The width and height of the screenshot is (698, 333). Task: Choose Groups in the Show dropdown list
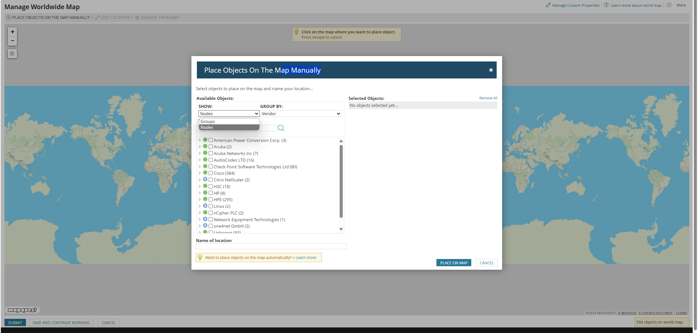[x=229, y=122]
